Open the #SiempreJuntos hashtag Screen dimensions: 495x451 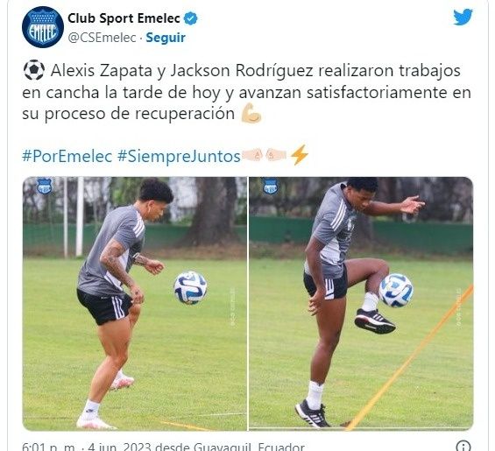[179, 156]
